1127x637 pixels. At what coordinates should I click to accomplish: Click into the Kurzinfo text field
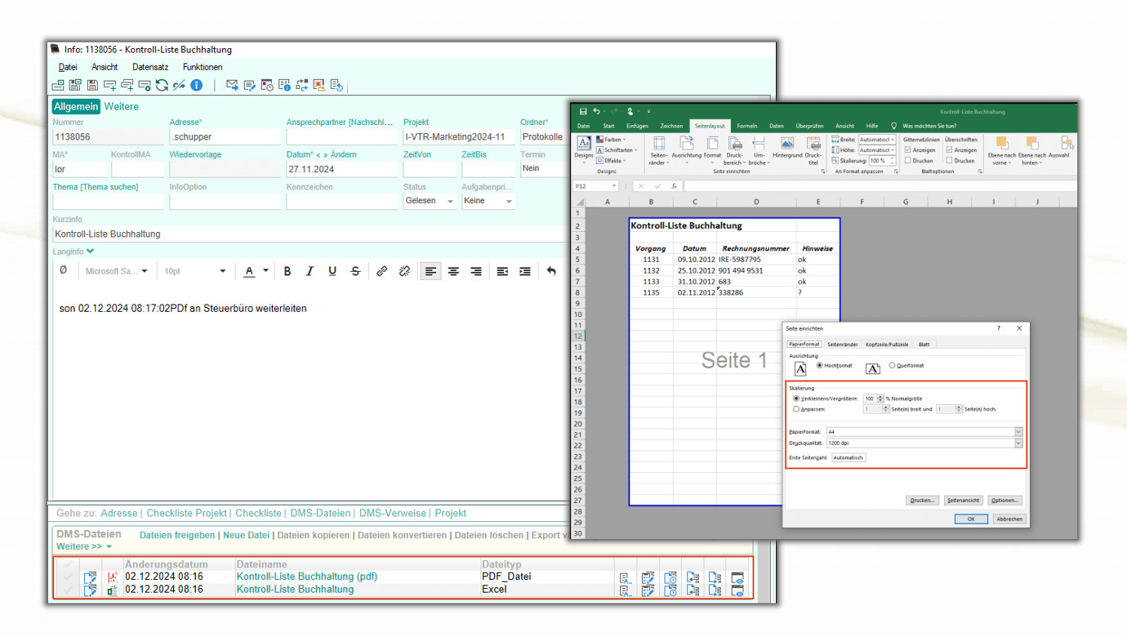point(310,234)
